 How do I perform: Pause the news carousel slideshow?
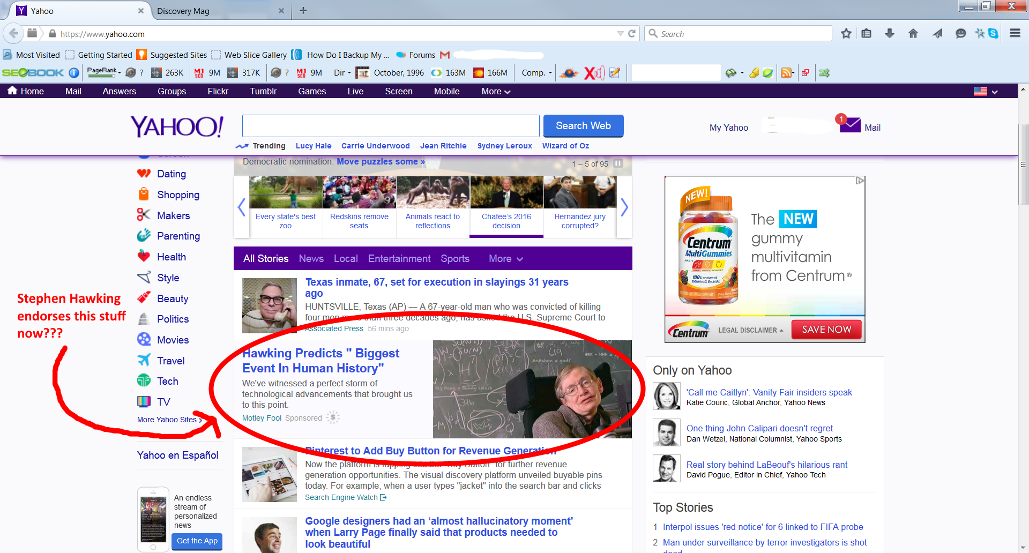[x=618, y=163]
